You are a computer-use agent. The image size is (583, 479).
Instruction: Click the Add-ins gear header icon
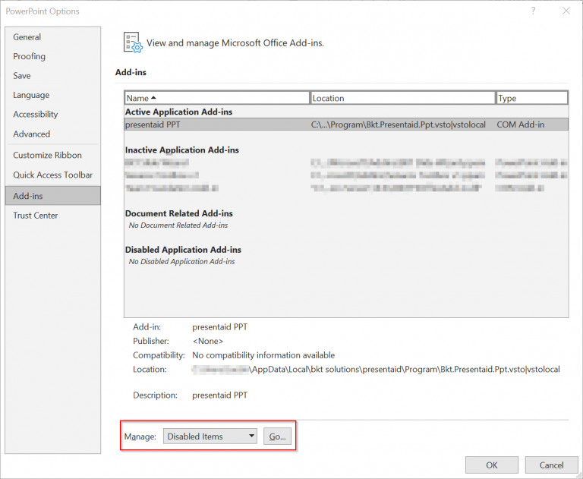[x=133, y=43]
